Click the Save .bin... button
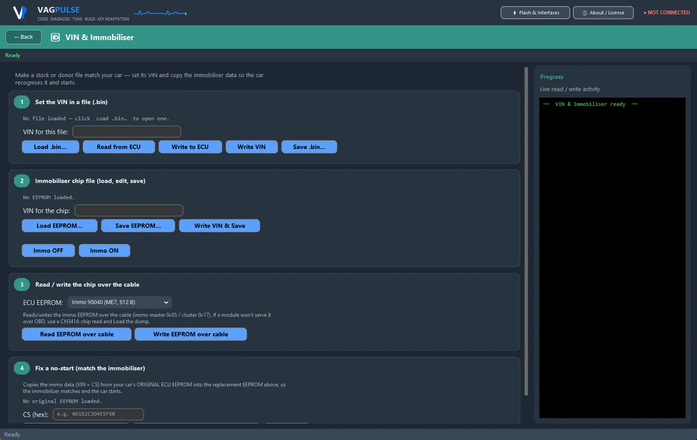The width and height of the screenshot is (697, 440). pyautogui.click(x=309, y=147)
